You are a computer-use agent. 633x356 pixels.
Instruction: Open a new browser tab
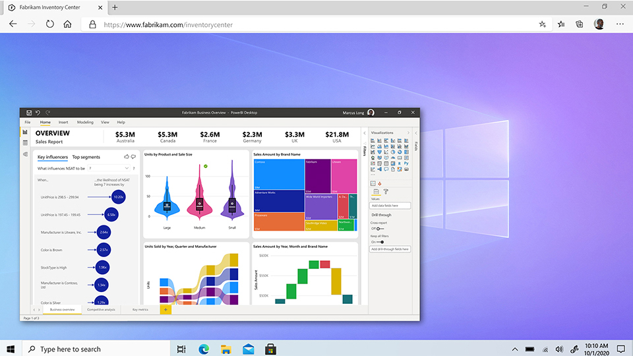pos(115,7)
